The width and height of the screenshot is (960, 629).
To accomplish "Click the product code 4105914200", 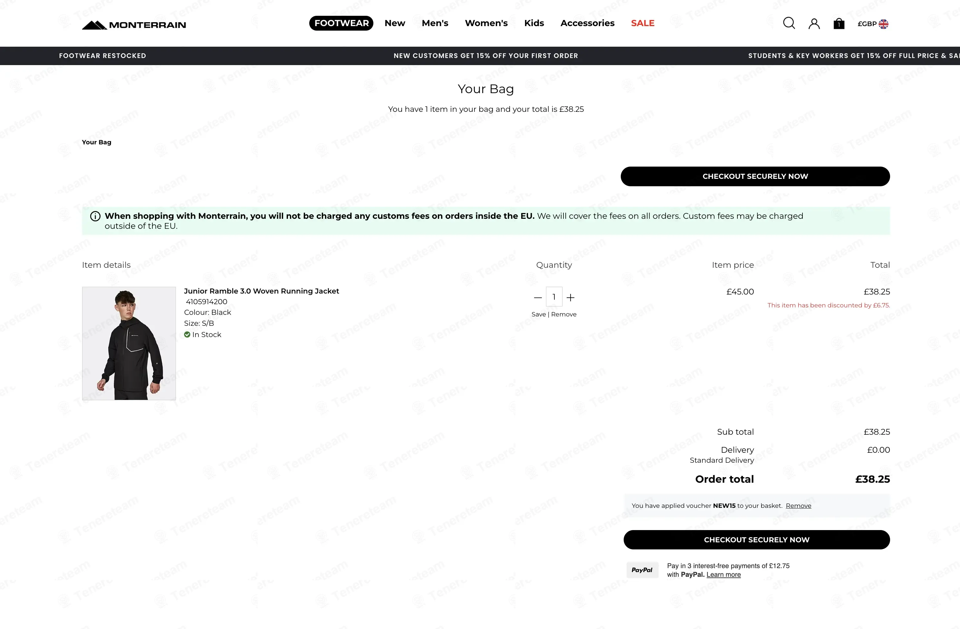I will [x=206, y=302].
